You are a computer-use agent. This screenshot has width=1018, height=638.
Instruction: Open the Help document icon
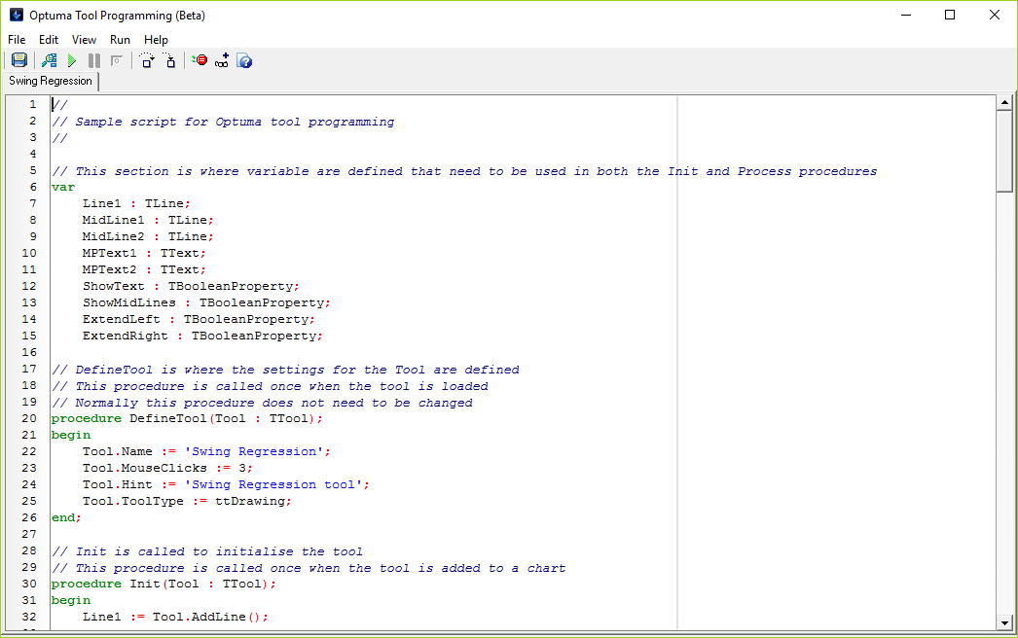click(244, 60)
